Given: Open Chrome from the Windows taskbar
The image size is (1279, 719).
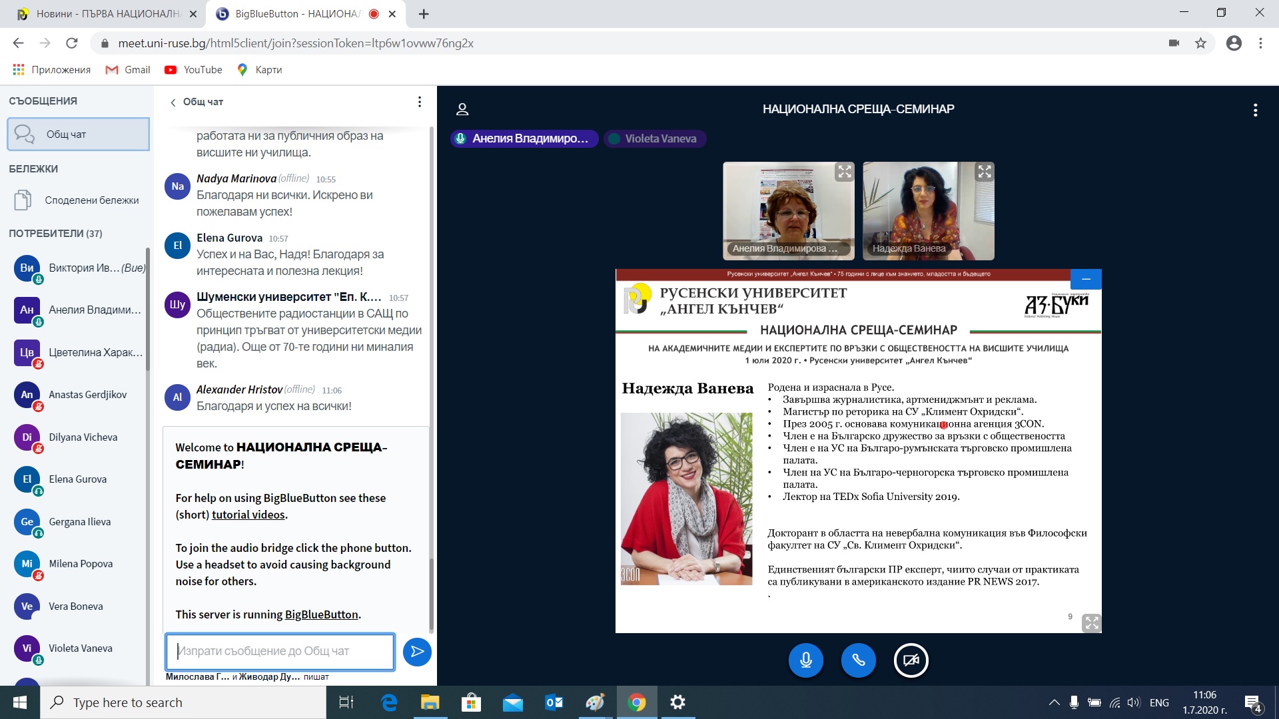Looking at the screenshot, I should point(637,702).
